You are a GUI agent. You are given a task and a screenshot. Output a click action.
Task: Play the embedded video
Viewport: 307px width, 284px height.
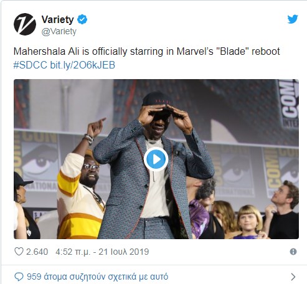pos(156,159)
